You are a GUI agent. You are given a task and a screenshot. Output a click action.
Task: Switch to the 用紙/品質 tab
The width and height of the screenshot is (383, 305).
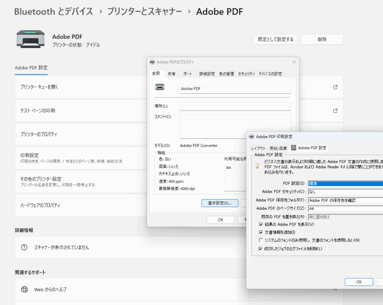[278, 148]
